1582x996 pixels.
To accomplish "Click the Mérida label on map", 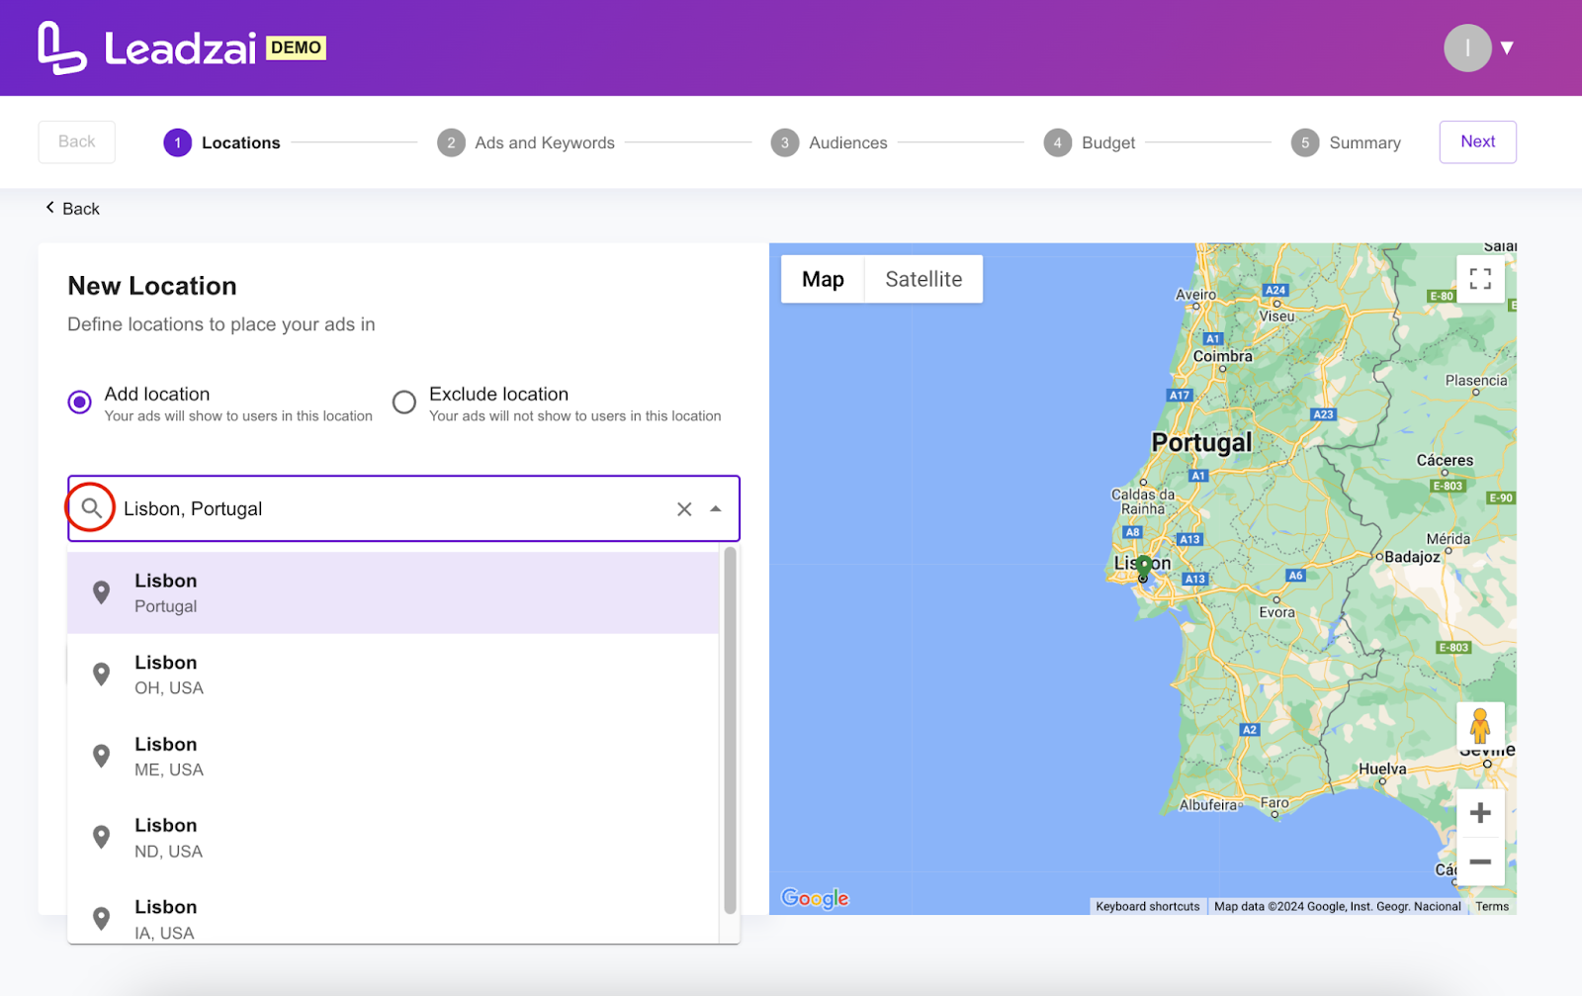I will 1448,539.
